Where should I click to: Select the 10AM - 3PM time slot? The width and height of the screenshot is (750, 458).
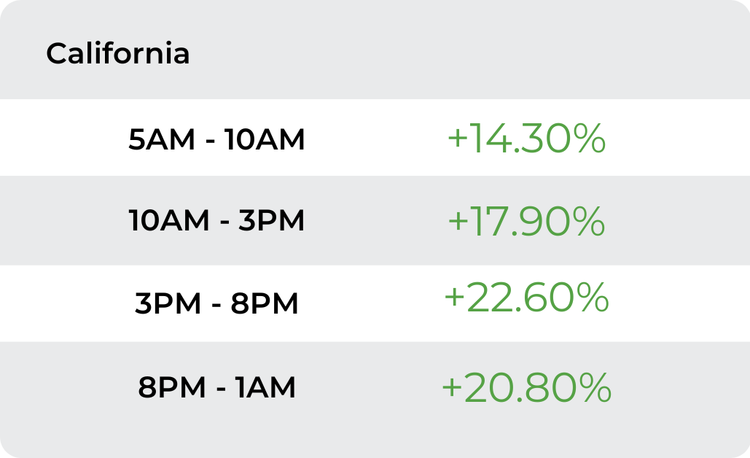pos(216,221)
